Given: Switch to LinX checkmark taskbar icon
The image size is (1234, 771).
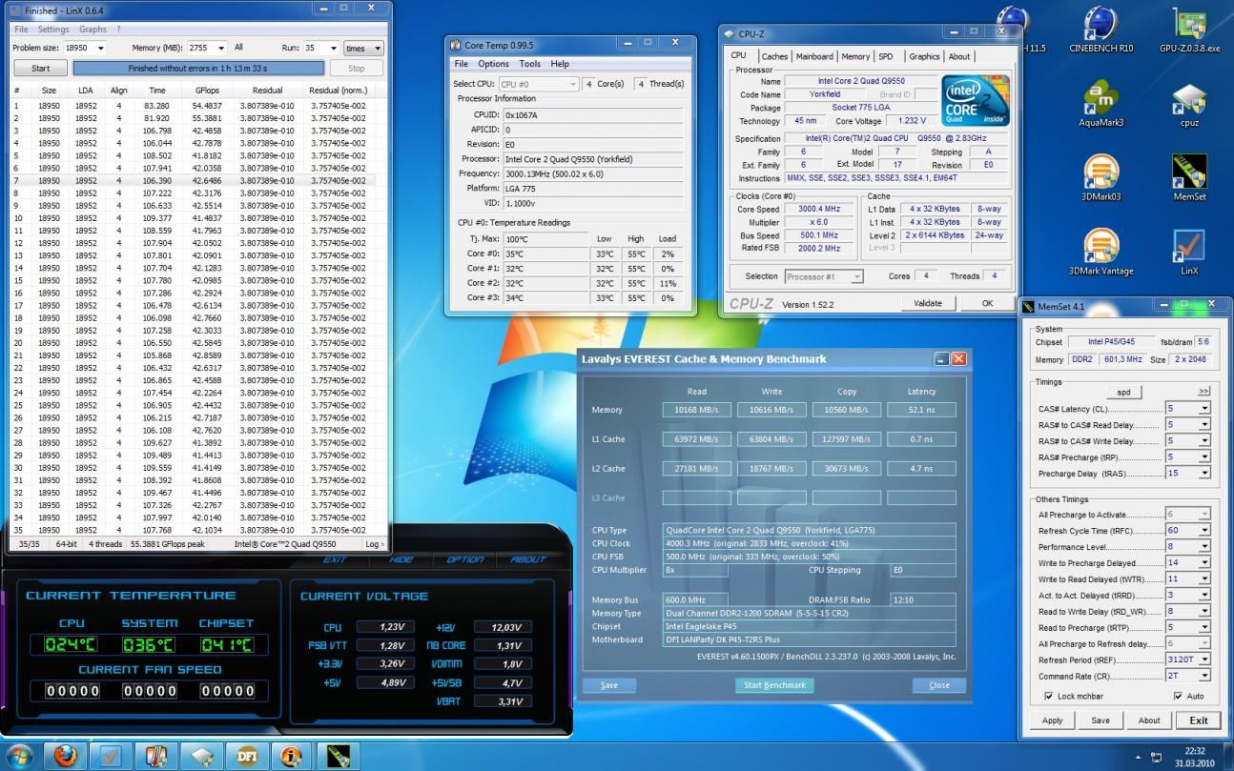Looking at the screenshot, I should (111, 757).
